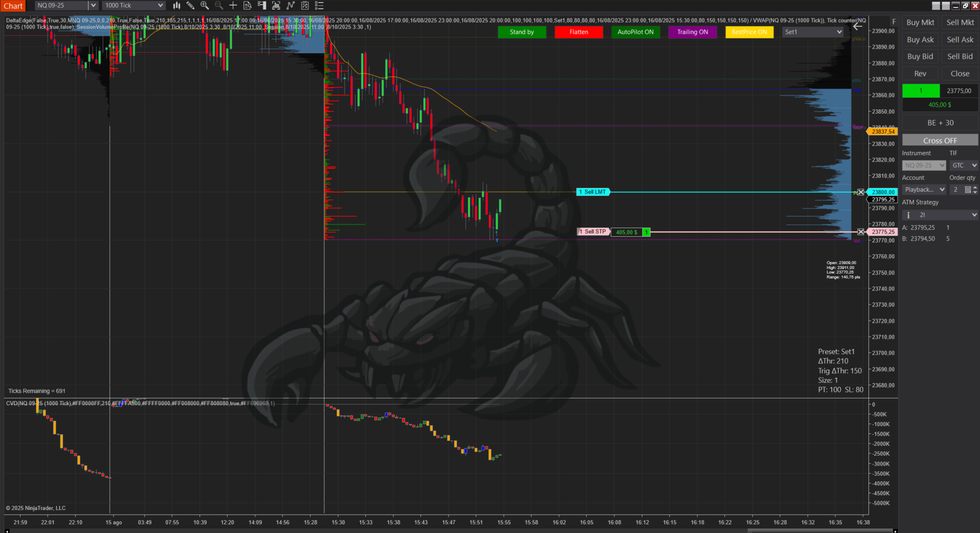Toggle AutoPilot ON button

(635, 32)
